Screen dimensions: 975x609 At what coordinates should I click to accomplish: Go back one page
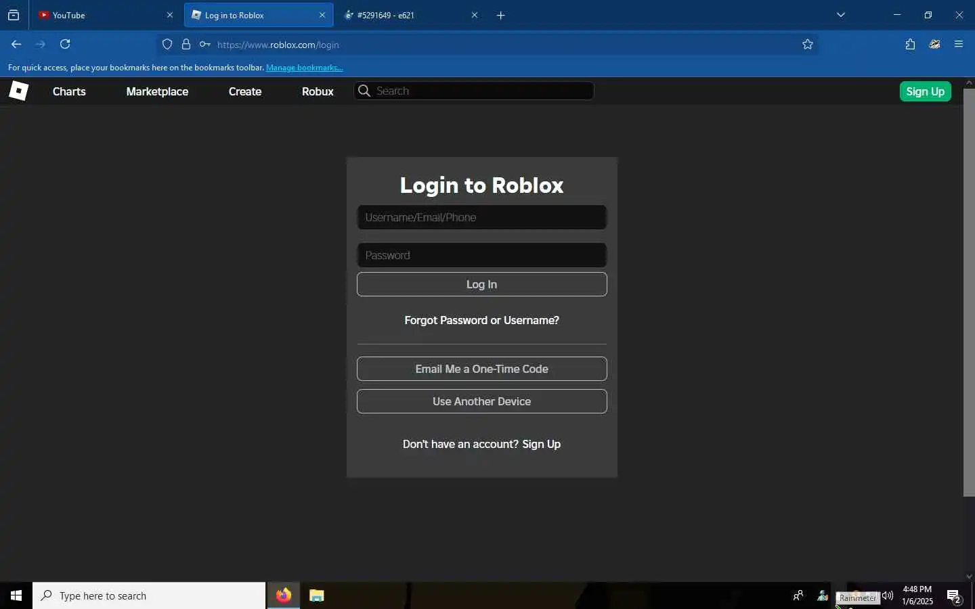16,44
